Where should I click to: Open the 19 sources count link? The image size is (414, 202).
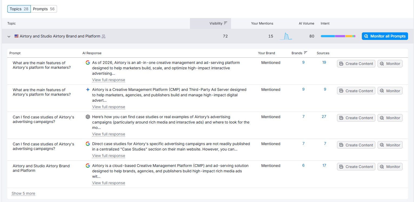click(324, 62)
